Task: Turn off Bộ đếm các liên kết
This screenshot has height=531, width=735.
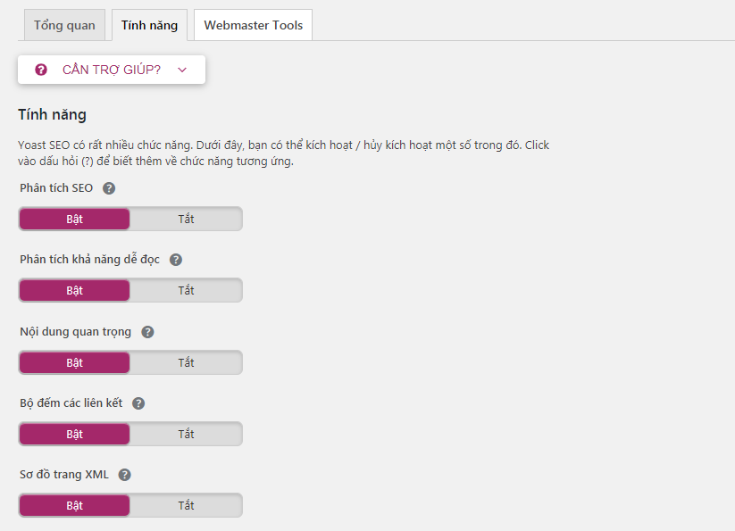Action: (x=186, y=434)
